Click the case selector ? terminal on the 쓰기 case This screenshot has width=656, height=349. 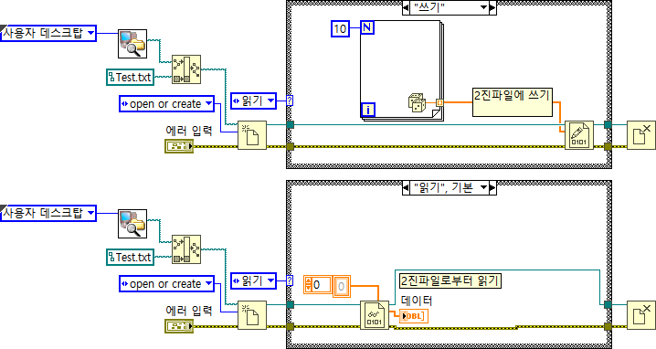[x=290, y=100]
